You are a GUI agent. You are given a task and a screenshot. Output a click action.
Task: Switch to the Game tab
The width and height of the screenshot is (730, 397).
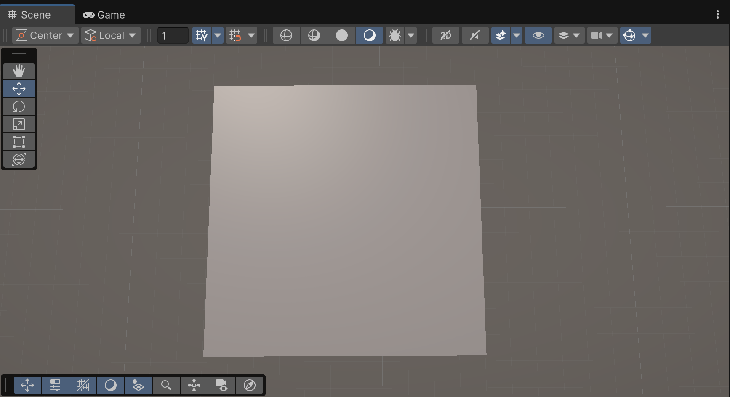(104, 14)
